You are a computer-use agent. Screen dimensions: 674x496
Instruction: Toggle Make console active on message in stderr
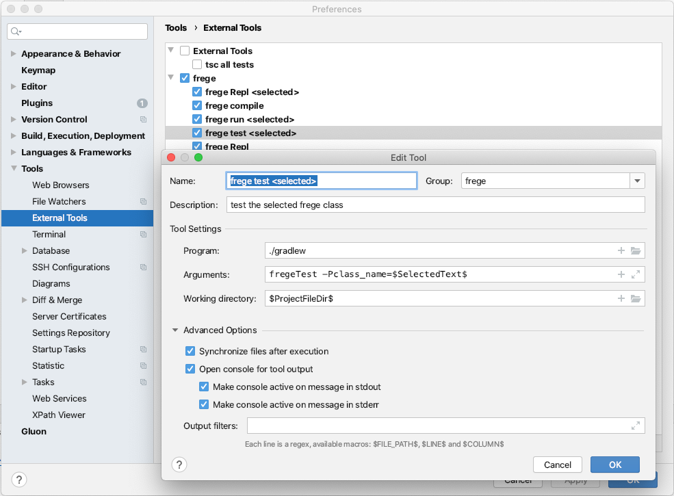coord(204,404)
